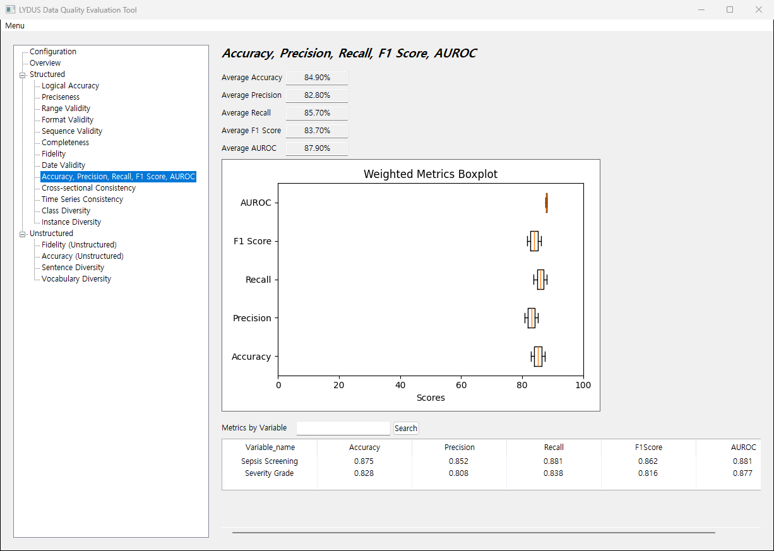Open Preciseness page

pos(61,97)
